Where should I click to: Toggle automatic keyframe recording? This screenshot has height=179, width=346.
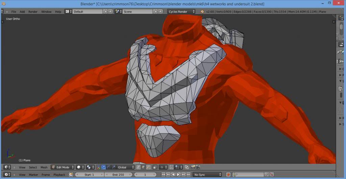pyautogui.click(x=228, y=175)
